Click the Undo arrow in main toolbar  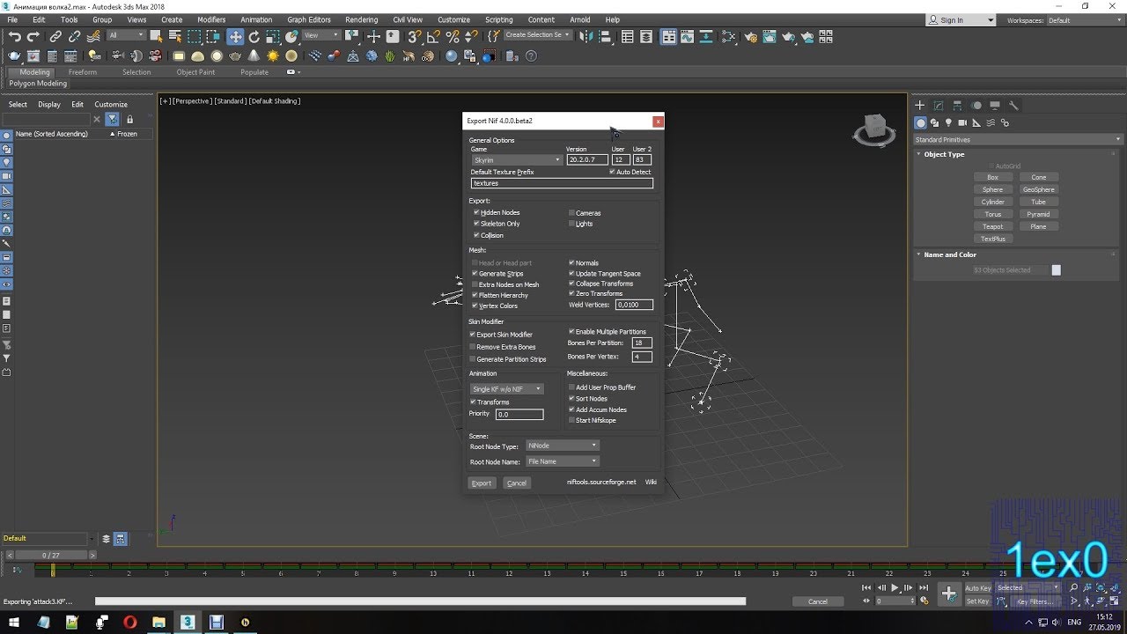click(15, 36)
